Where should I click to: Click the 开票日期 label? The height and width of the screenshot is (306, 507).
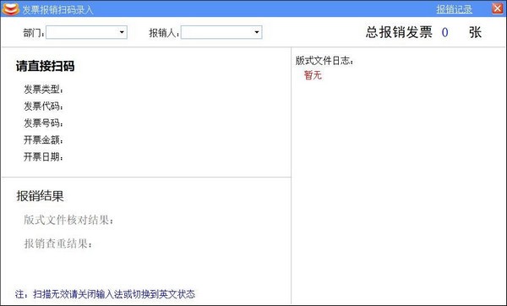(x=43, y=157)
